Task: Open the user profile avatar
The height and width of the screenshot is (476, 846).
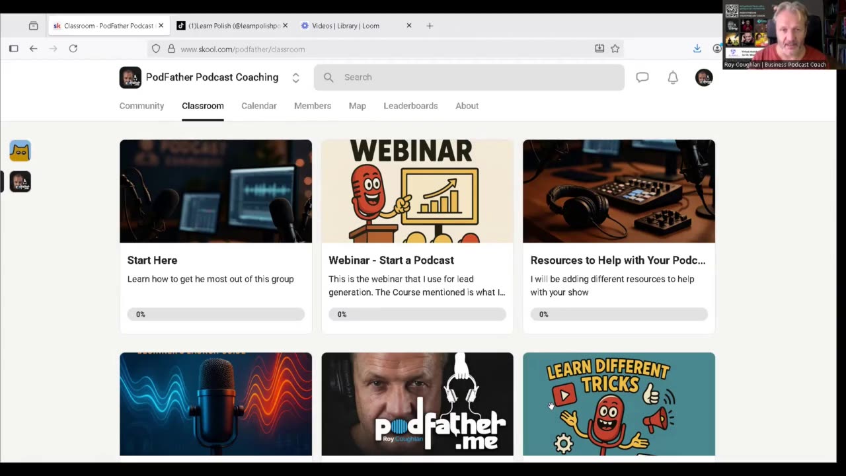Action: coord(704,77)
